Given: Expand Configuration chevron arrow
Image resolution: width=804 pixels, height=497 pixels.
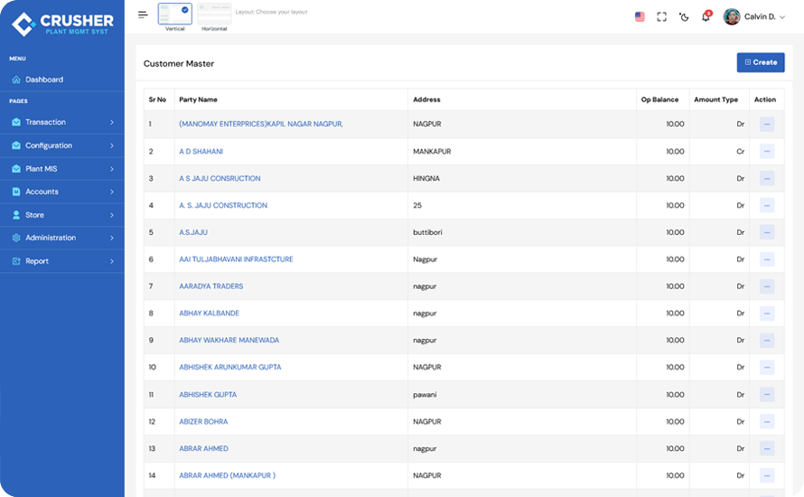Looking at the screenshot, I should point(112,145).
